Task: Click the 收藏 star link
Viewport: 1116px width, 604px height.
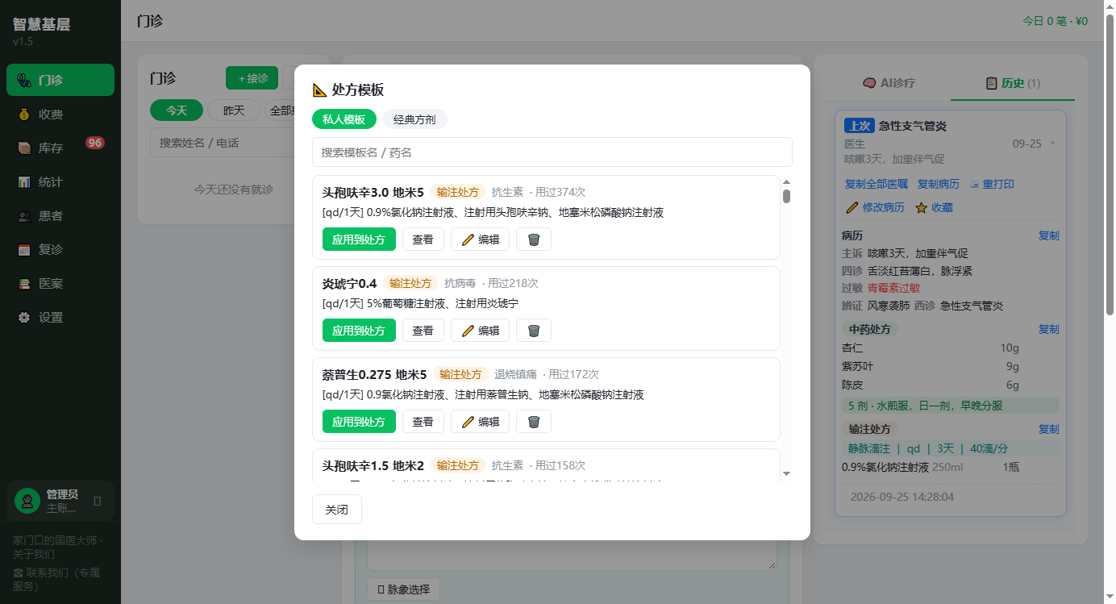Action: (x=934, y=207)
